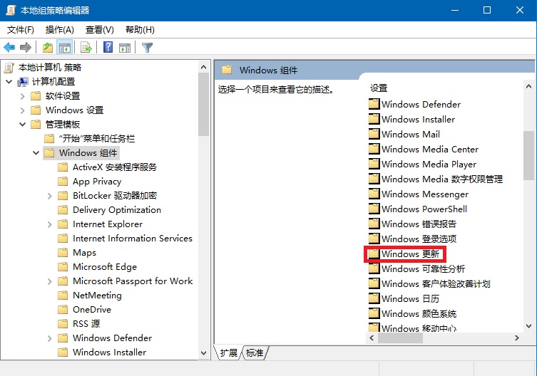537x376 pixels.
Task: Click the Forward arrow in toolbar
Action: (26, 48)
